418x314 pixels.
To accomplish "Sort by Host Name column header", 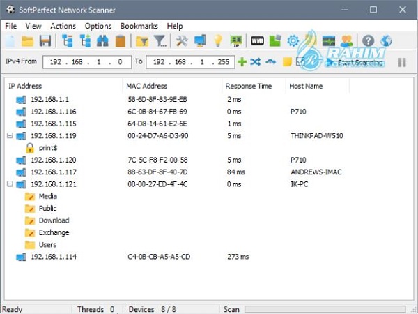I will click(x=318, y=86).
